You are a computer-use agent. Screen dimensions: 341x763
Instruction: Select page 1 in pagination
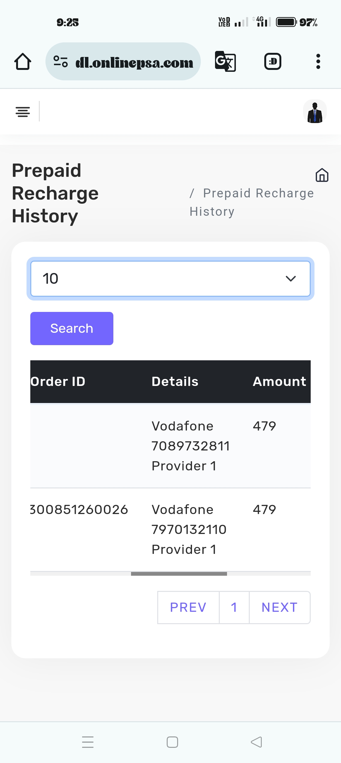[x=234, y=607]
